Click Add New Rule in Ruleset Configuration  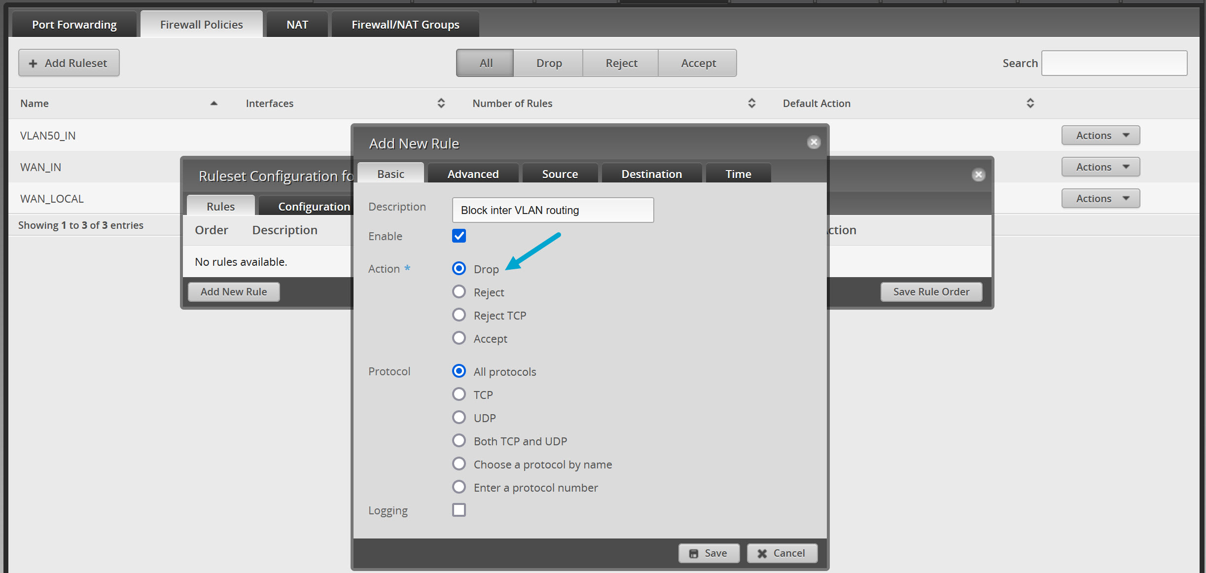[x=233, y=291]
